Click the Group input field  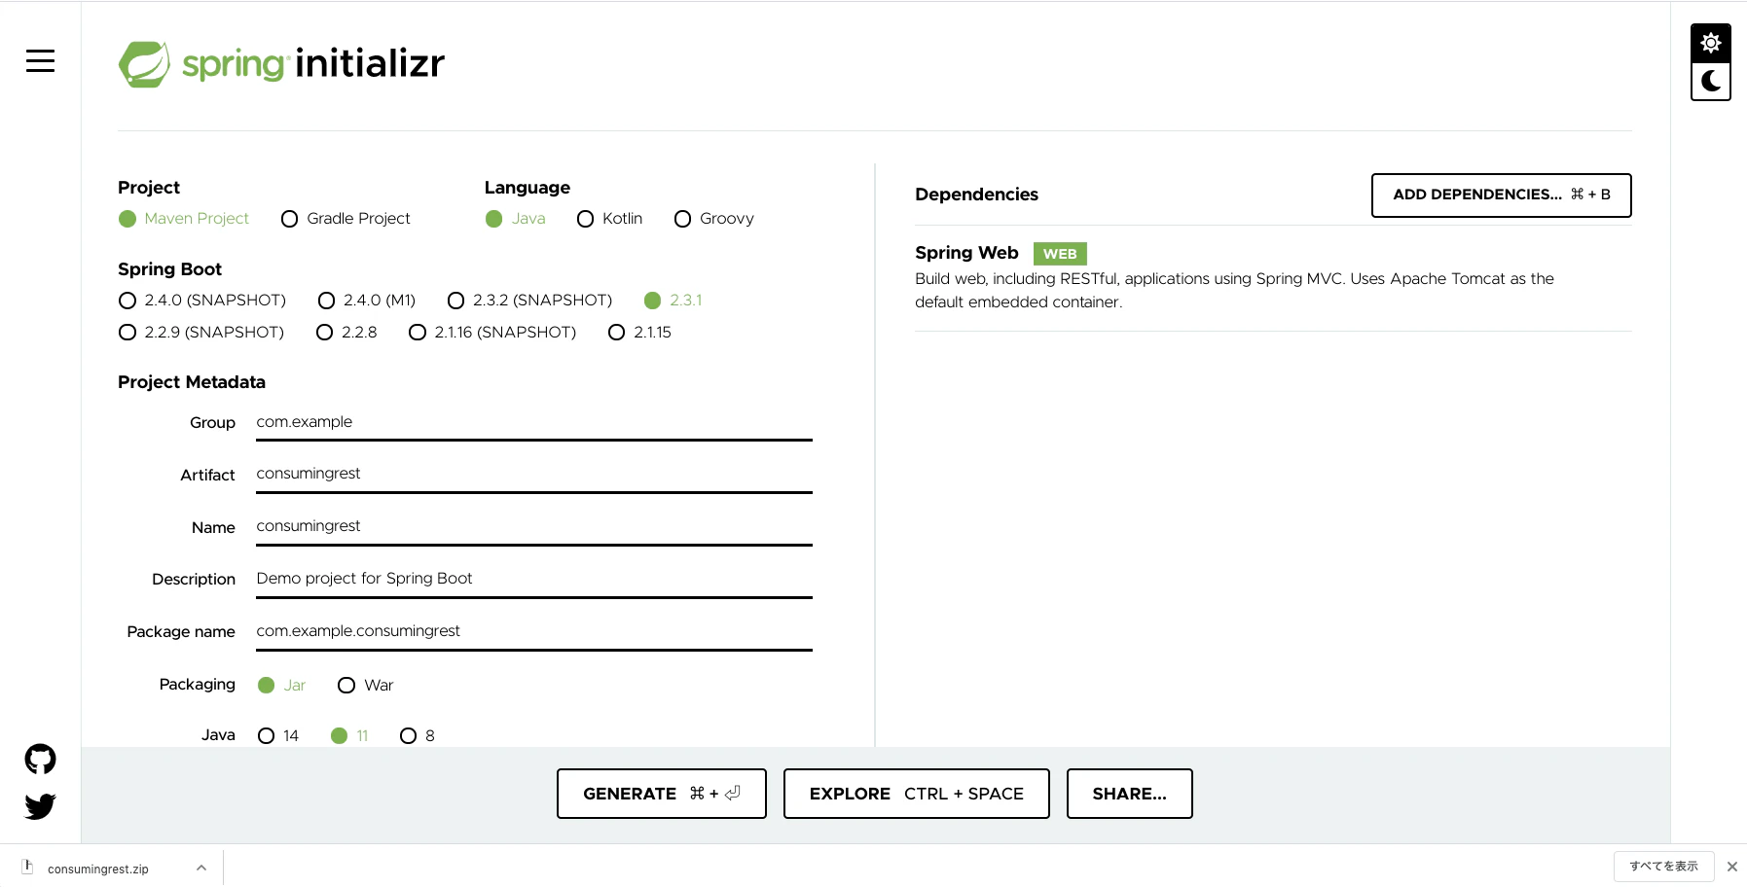tap(534, 423)
